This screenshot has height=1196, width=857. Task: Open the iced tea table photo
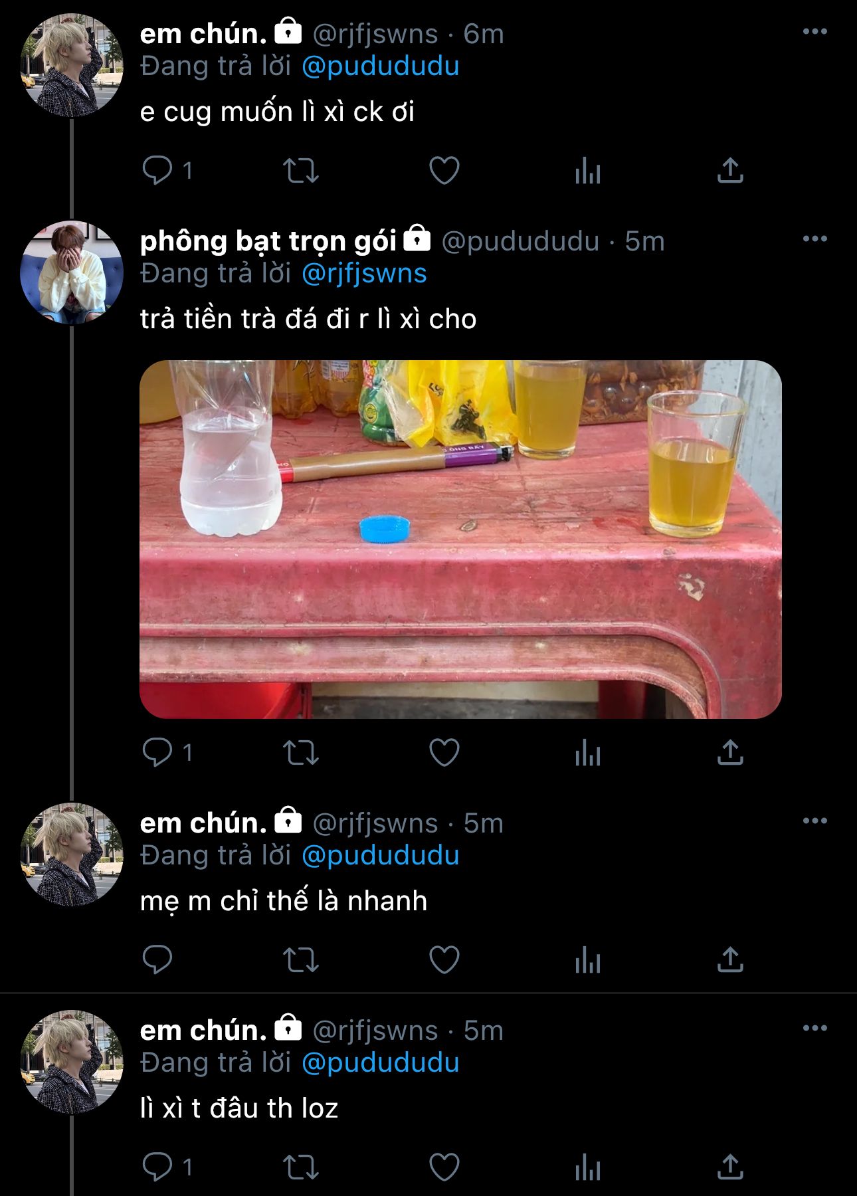tap(460, 539)
